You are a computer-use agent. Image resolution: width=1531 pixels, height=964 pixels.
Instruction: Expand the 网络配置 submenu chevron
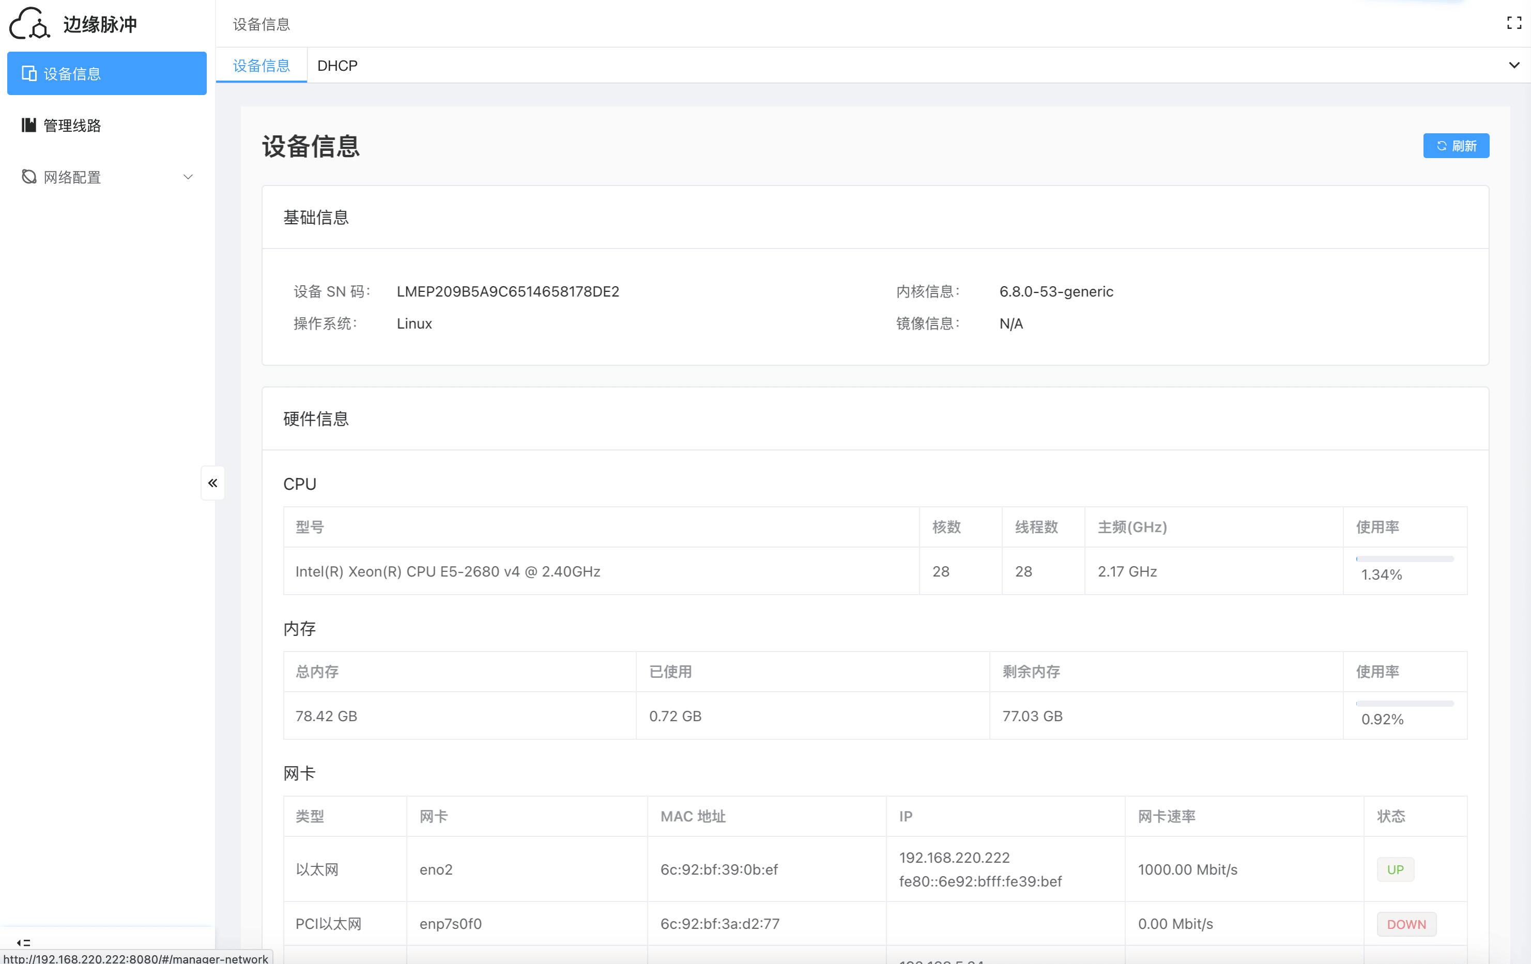(x=188, y=177)
